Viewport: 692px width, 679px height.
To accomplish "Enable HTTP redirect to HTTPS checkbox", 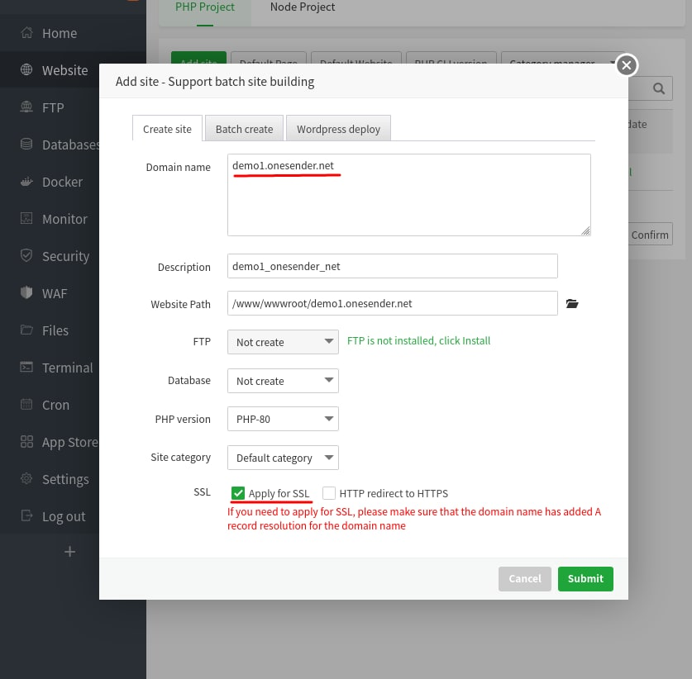I will coord(329,493).
